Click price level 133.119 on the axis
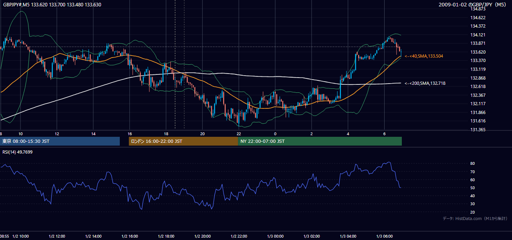 pyautogui.click(x=478, y=69)
